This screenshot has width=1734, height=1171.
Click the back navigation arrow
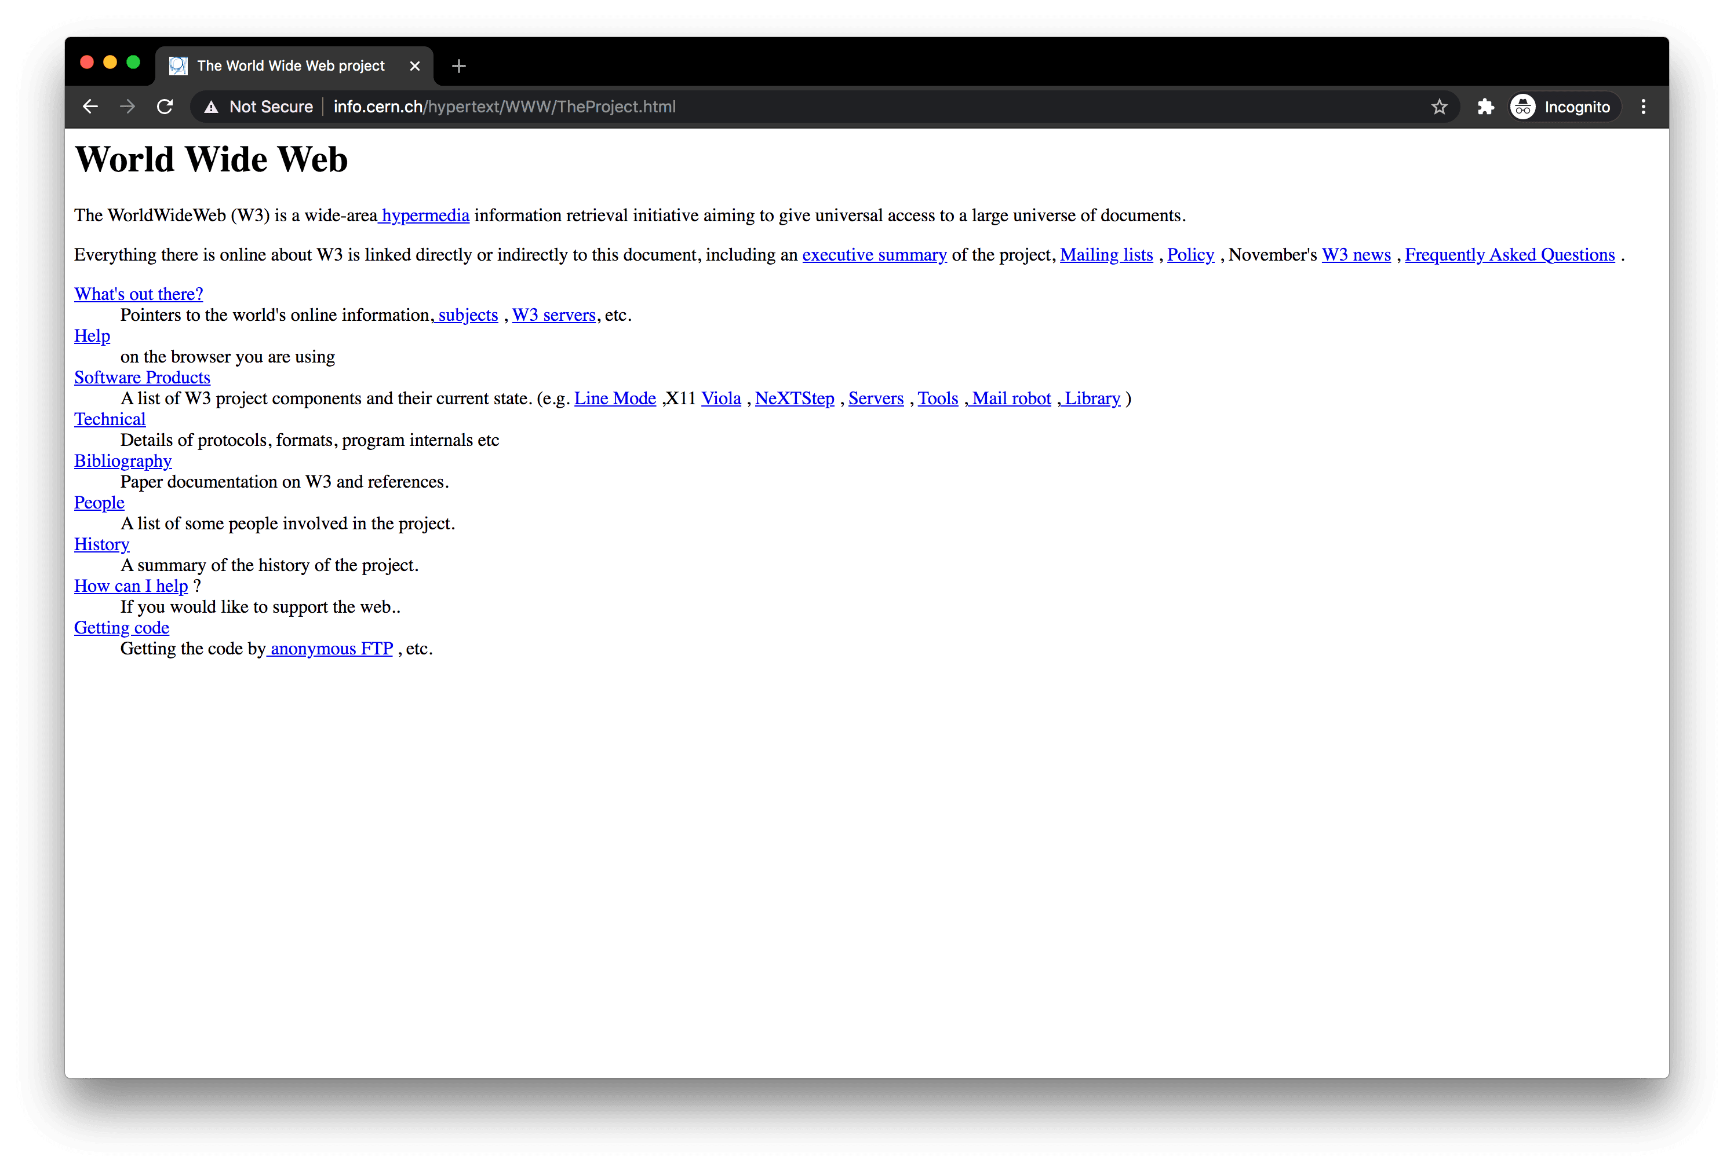[89, 107]
